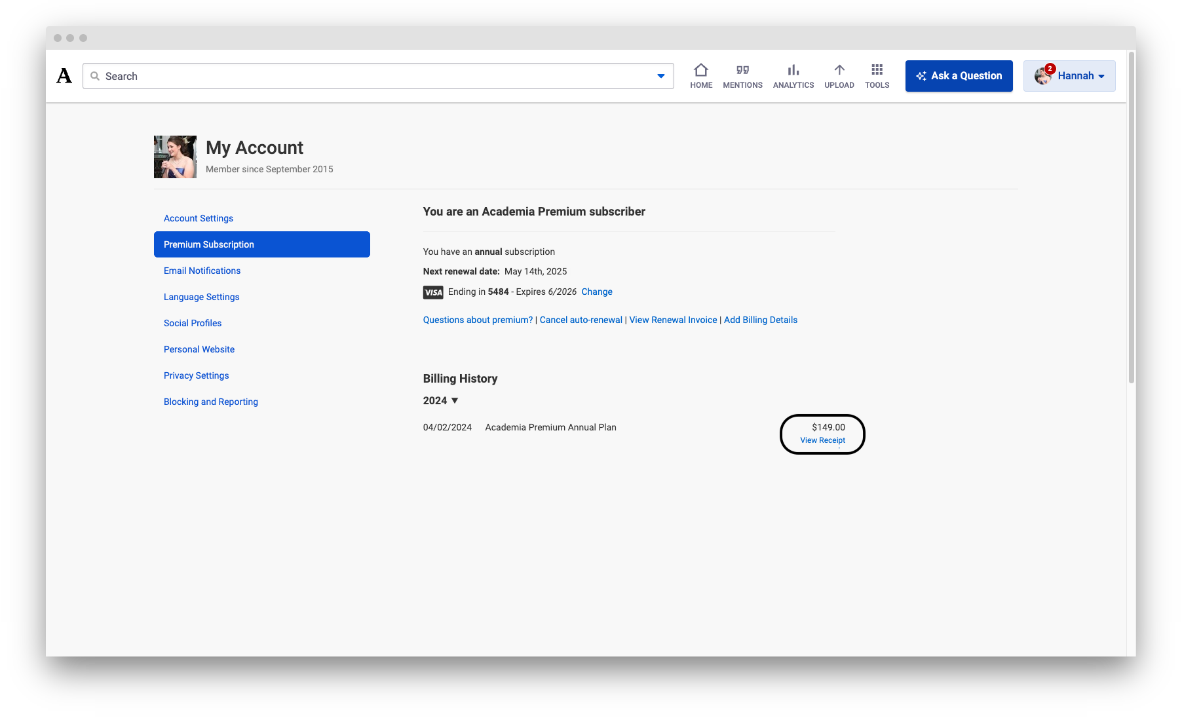Open Questions about premium? link

tap(478, 320)
